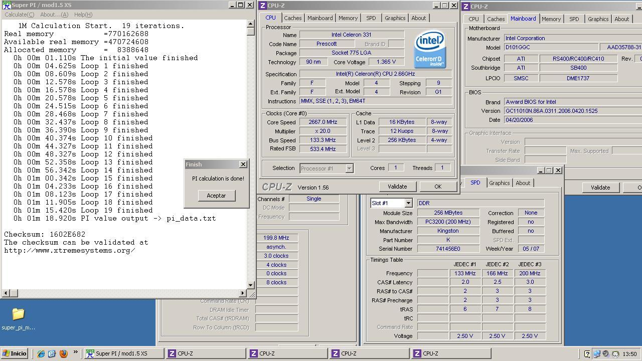Click the taskbar clock showing 13:50
642x361 pixels.
click(629, 354)
